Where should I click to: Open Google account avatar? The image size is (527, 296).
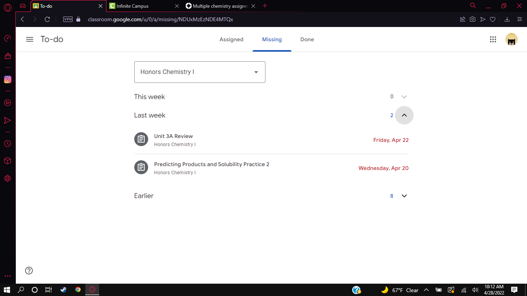pyautogui.click(x=512, y=39)
